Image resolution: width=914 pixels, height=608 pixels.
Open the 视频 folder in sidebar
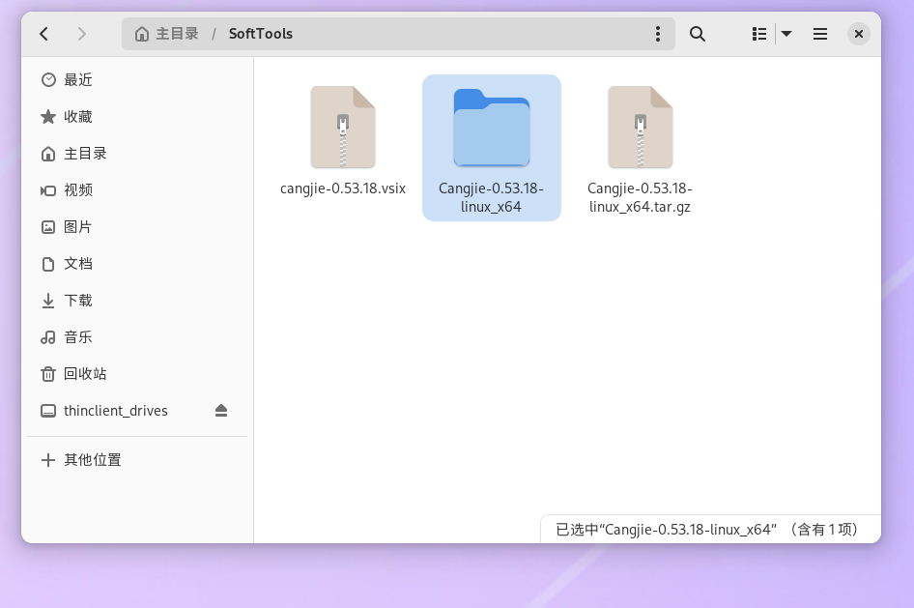(137, 190)
